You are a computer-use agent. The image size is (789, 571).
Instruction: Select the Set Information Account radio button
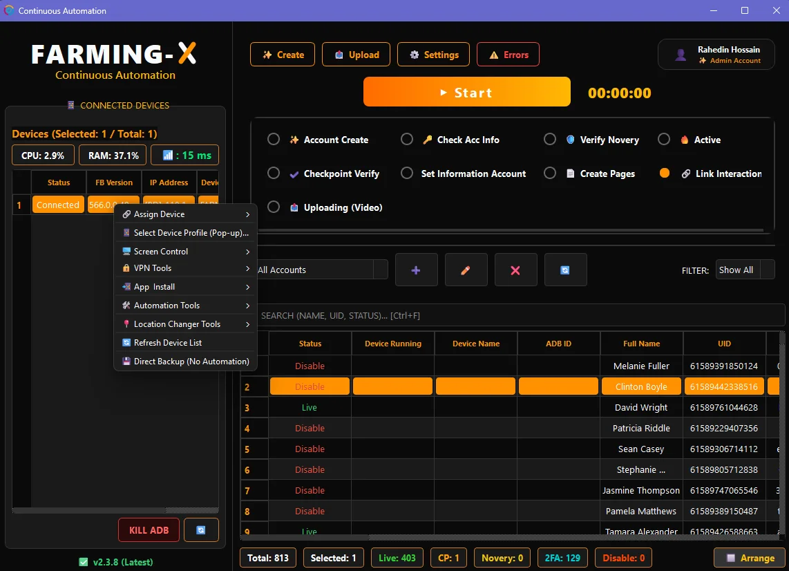pyautogui.click(x=406, y=174)
